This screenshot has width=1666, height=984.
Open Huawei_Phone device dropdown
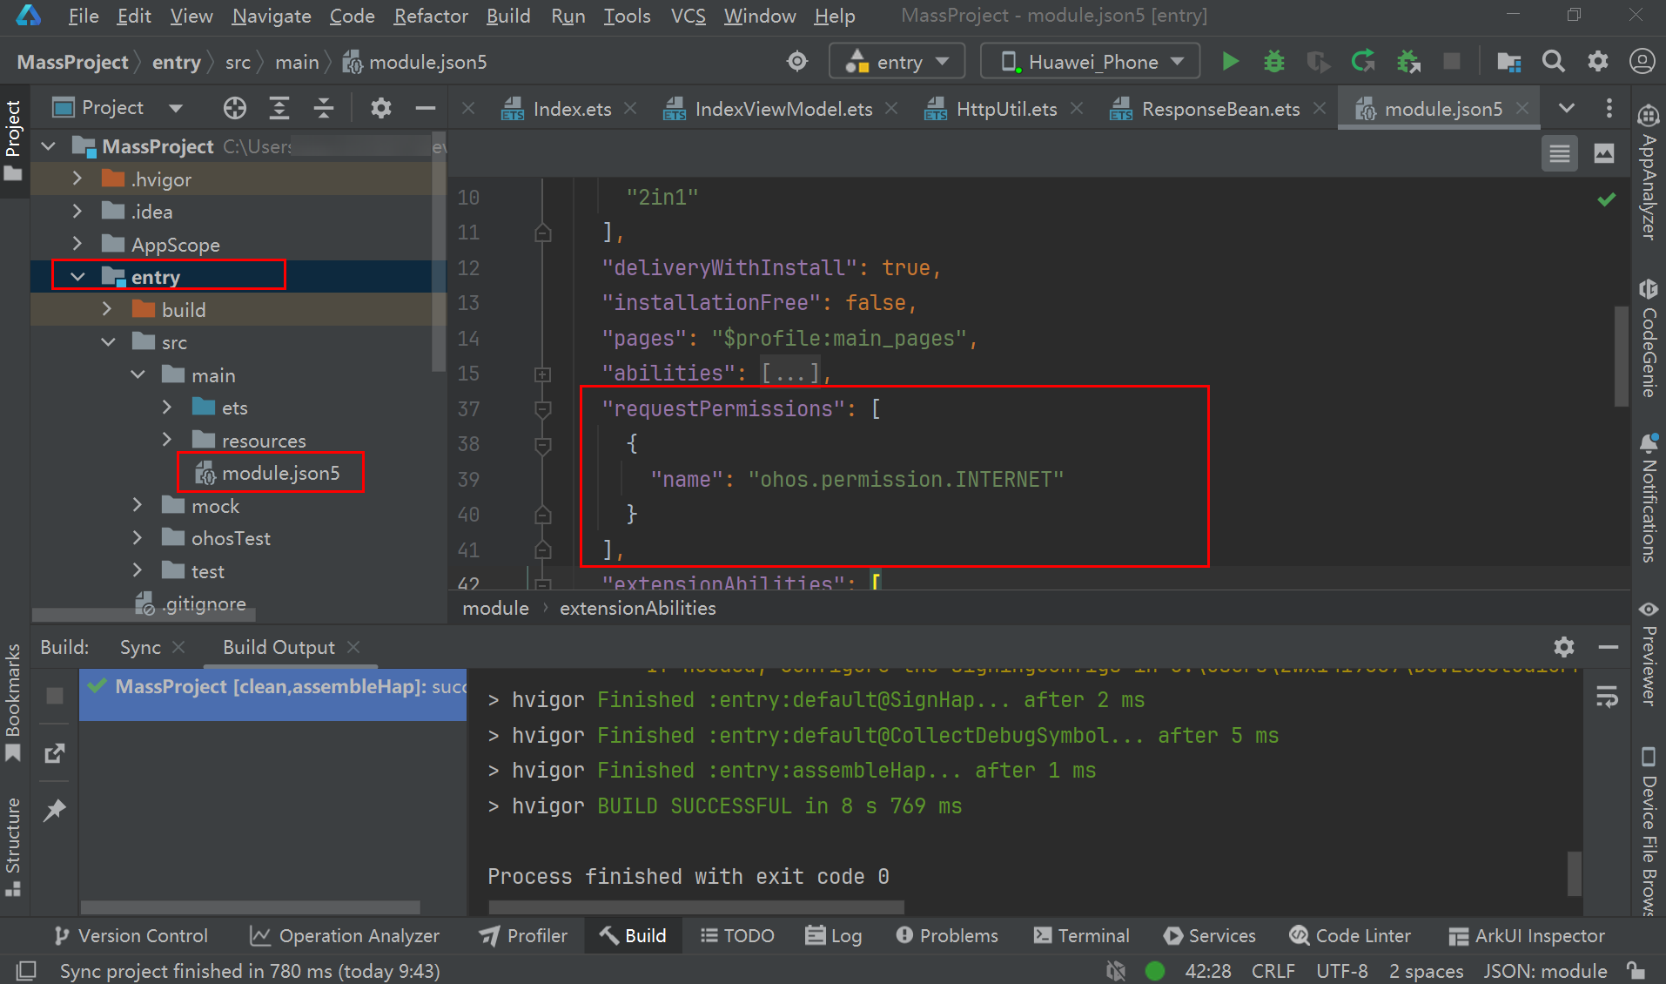(x=1092, y=62)
